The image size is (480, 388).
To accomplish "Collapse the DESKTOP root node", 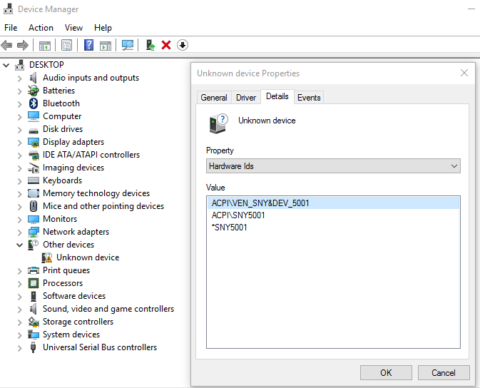I will [6, 65].
